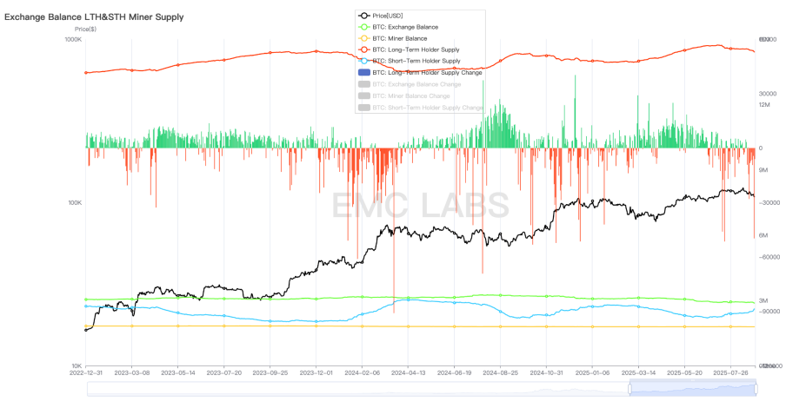Click the Long-Term Holder Supply Change swatch
The image size is (786, 408).
coord(363,73)
